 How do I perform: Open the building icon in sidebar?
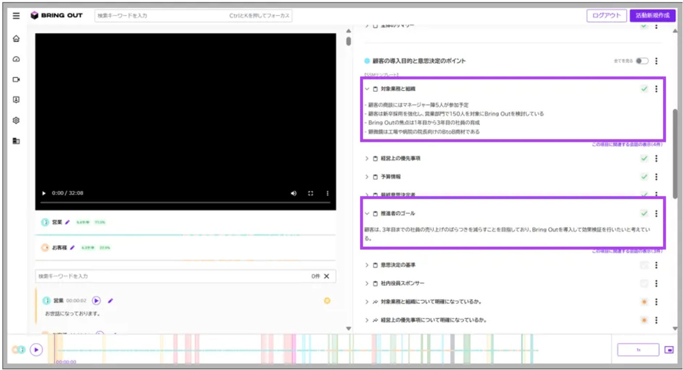coord(16,141)
